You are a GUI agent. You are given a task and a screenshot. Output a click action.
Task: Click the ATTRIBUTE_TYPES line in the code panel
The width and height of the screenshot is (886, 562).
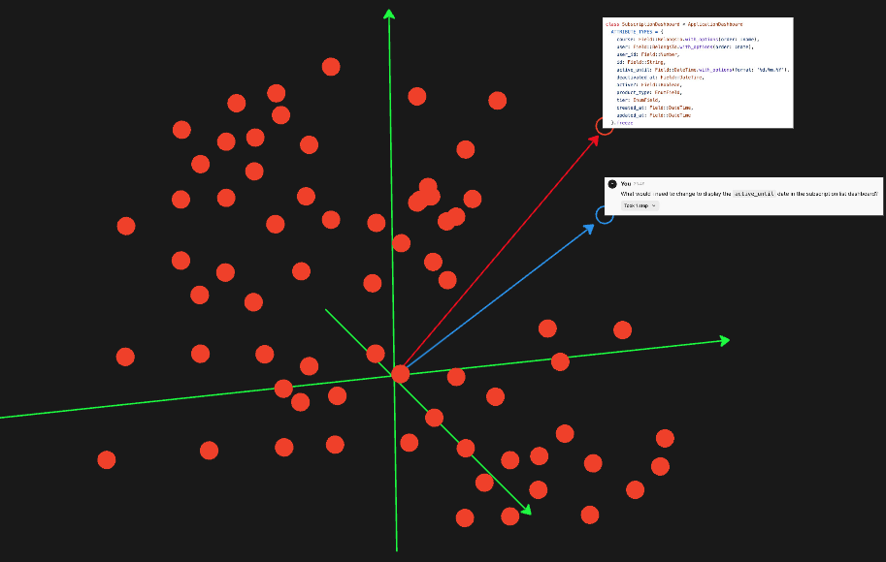tap(645, 32)
